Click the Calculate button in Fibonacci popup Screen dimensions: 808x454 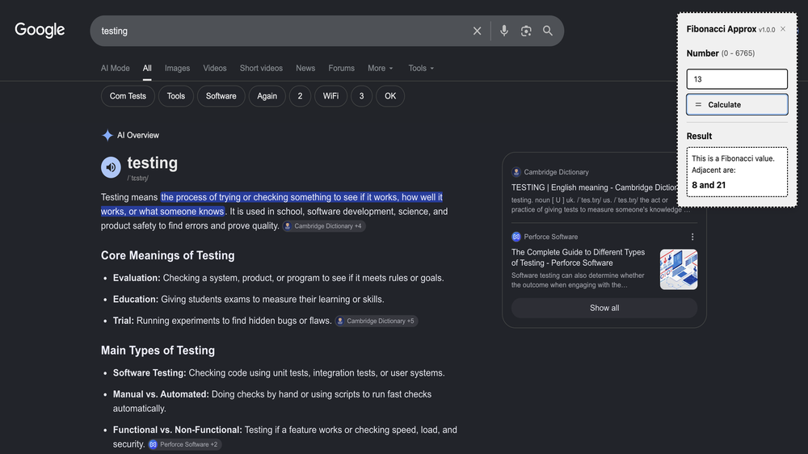point(737,104)
